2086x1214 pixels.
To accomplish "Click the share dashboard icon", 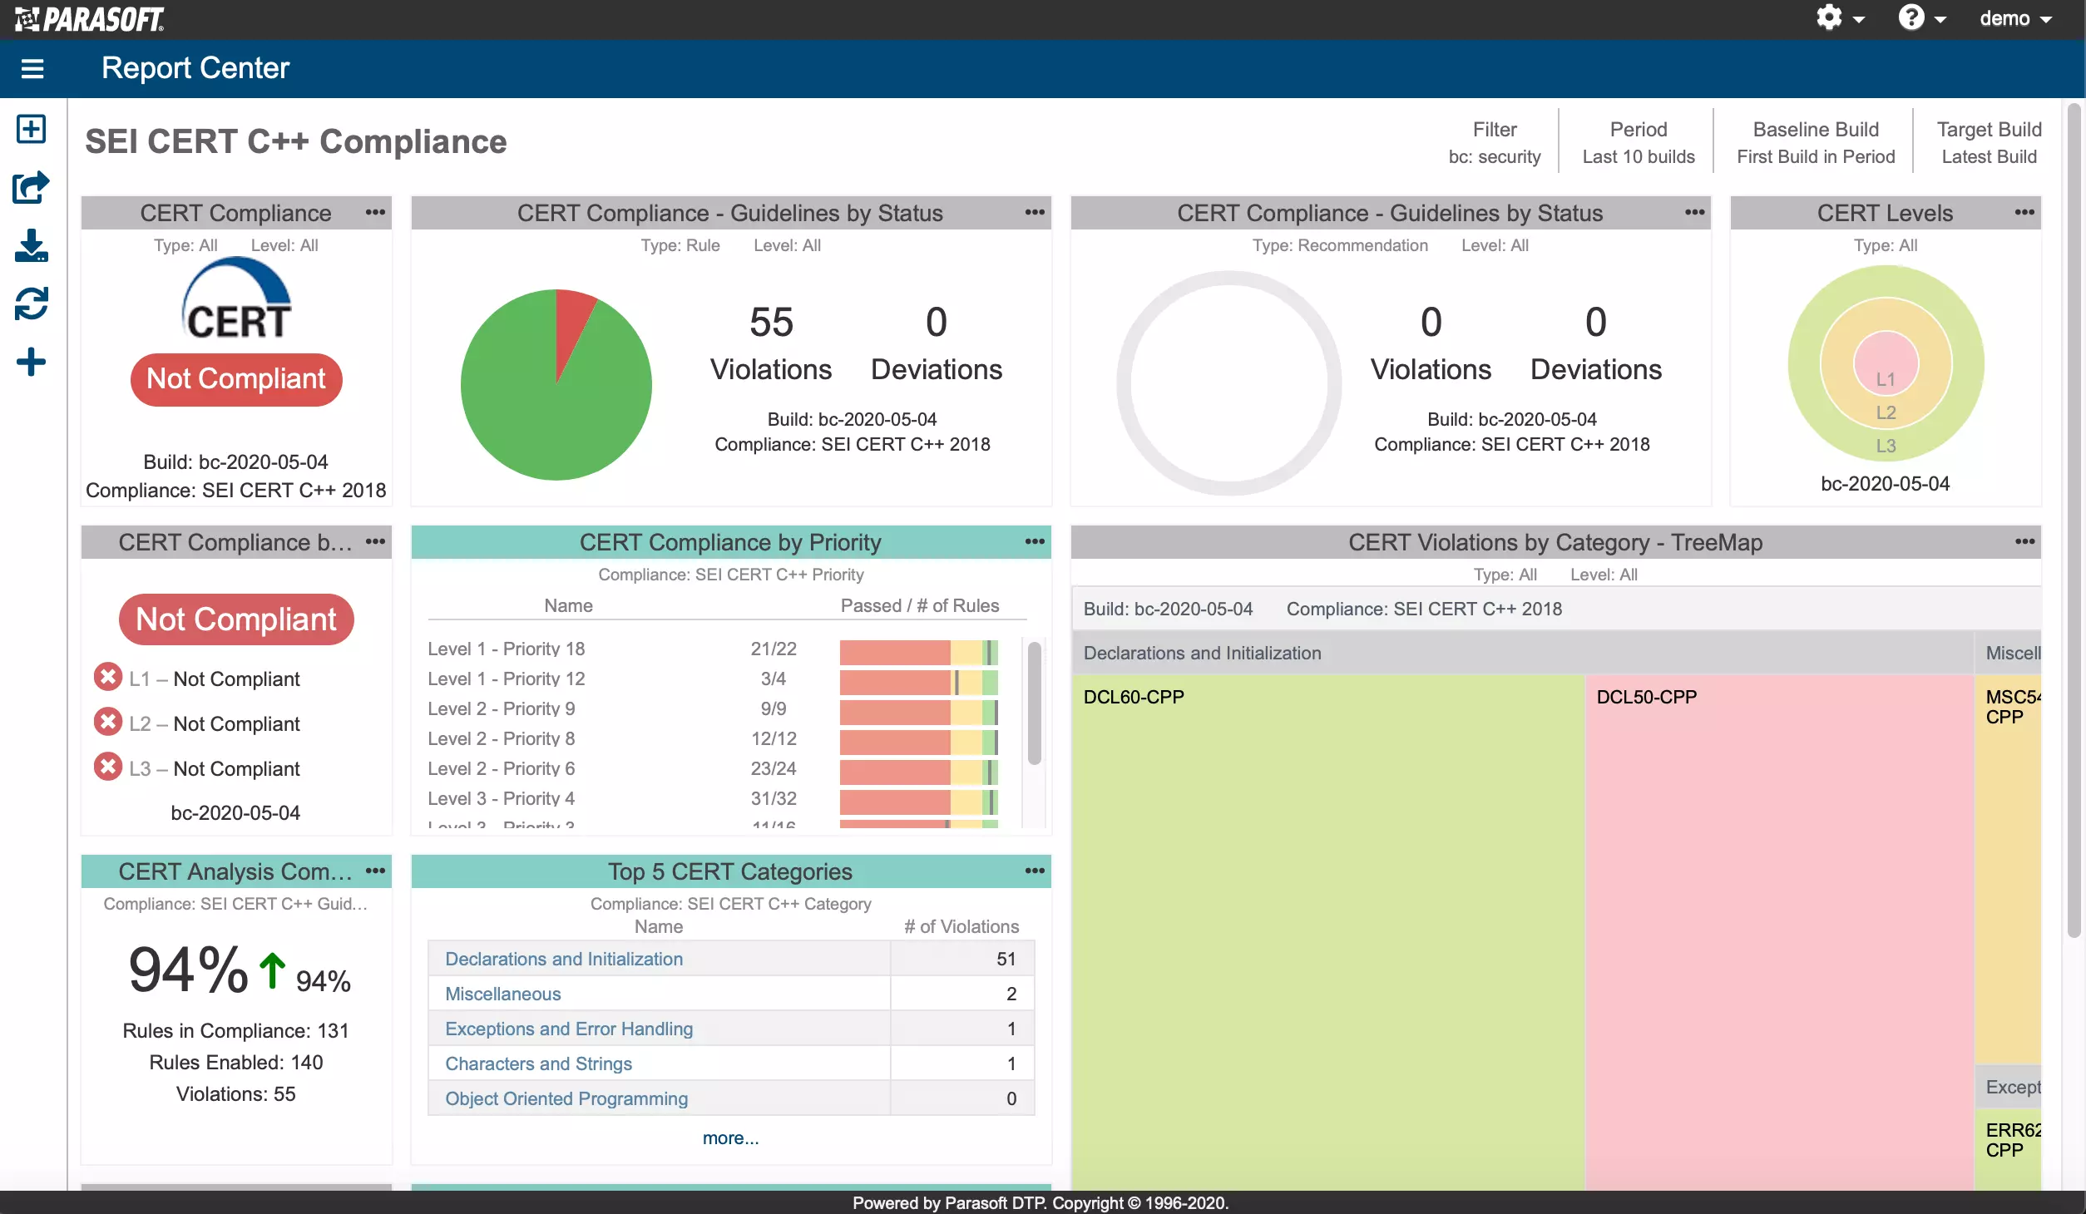I will (x=32, y=187).
